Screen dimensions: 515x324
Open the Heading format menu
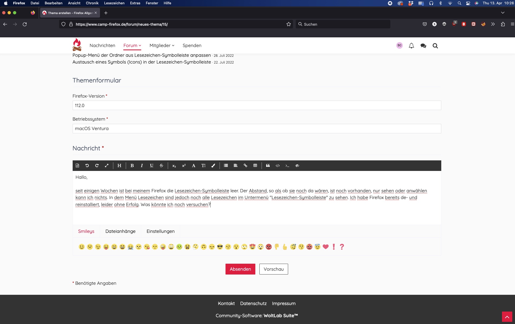119,166
